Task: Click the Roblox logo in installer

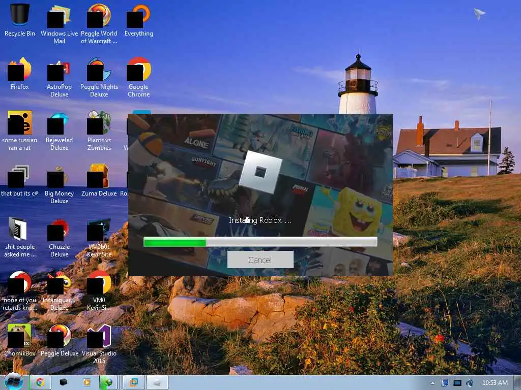Action: click(260, 172)
